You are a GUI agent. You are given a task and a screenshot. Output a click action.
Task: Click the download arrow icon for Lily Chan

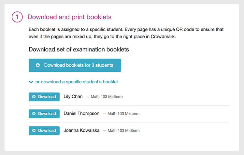34,97
